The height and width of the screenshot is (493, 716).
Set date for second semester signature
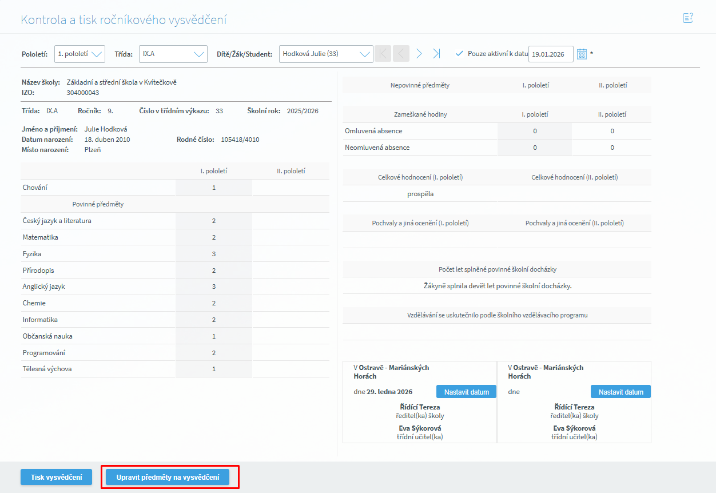point(620,392)
